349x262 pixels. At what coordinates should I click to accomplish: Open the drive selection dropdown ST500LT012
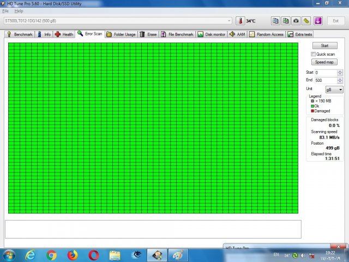(118, 21)
